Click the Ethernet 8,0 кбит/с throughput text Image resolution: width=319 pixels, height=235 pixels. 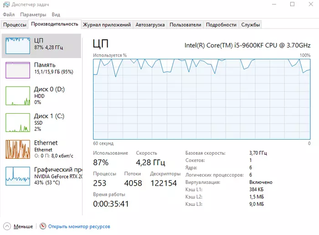click(x=54, y=156)
